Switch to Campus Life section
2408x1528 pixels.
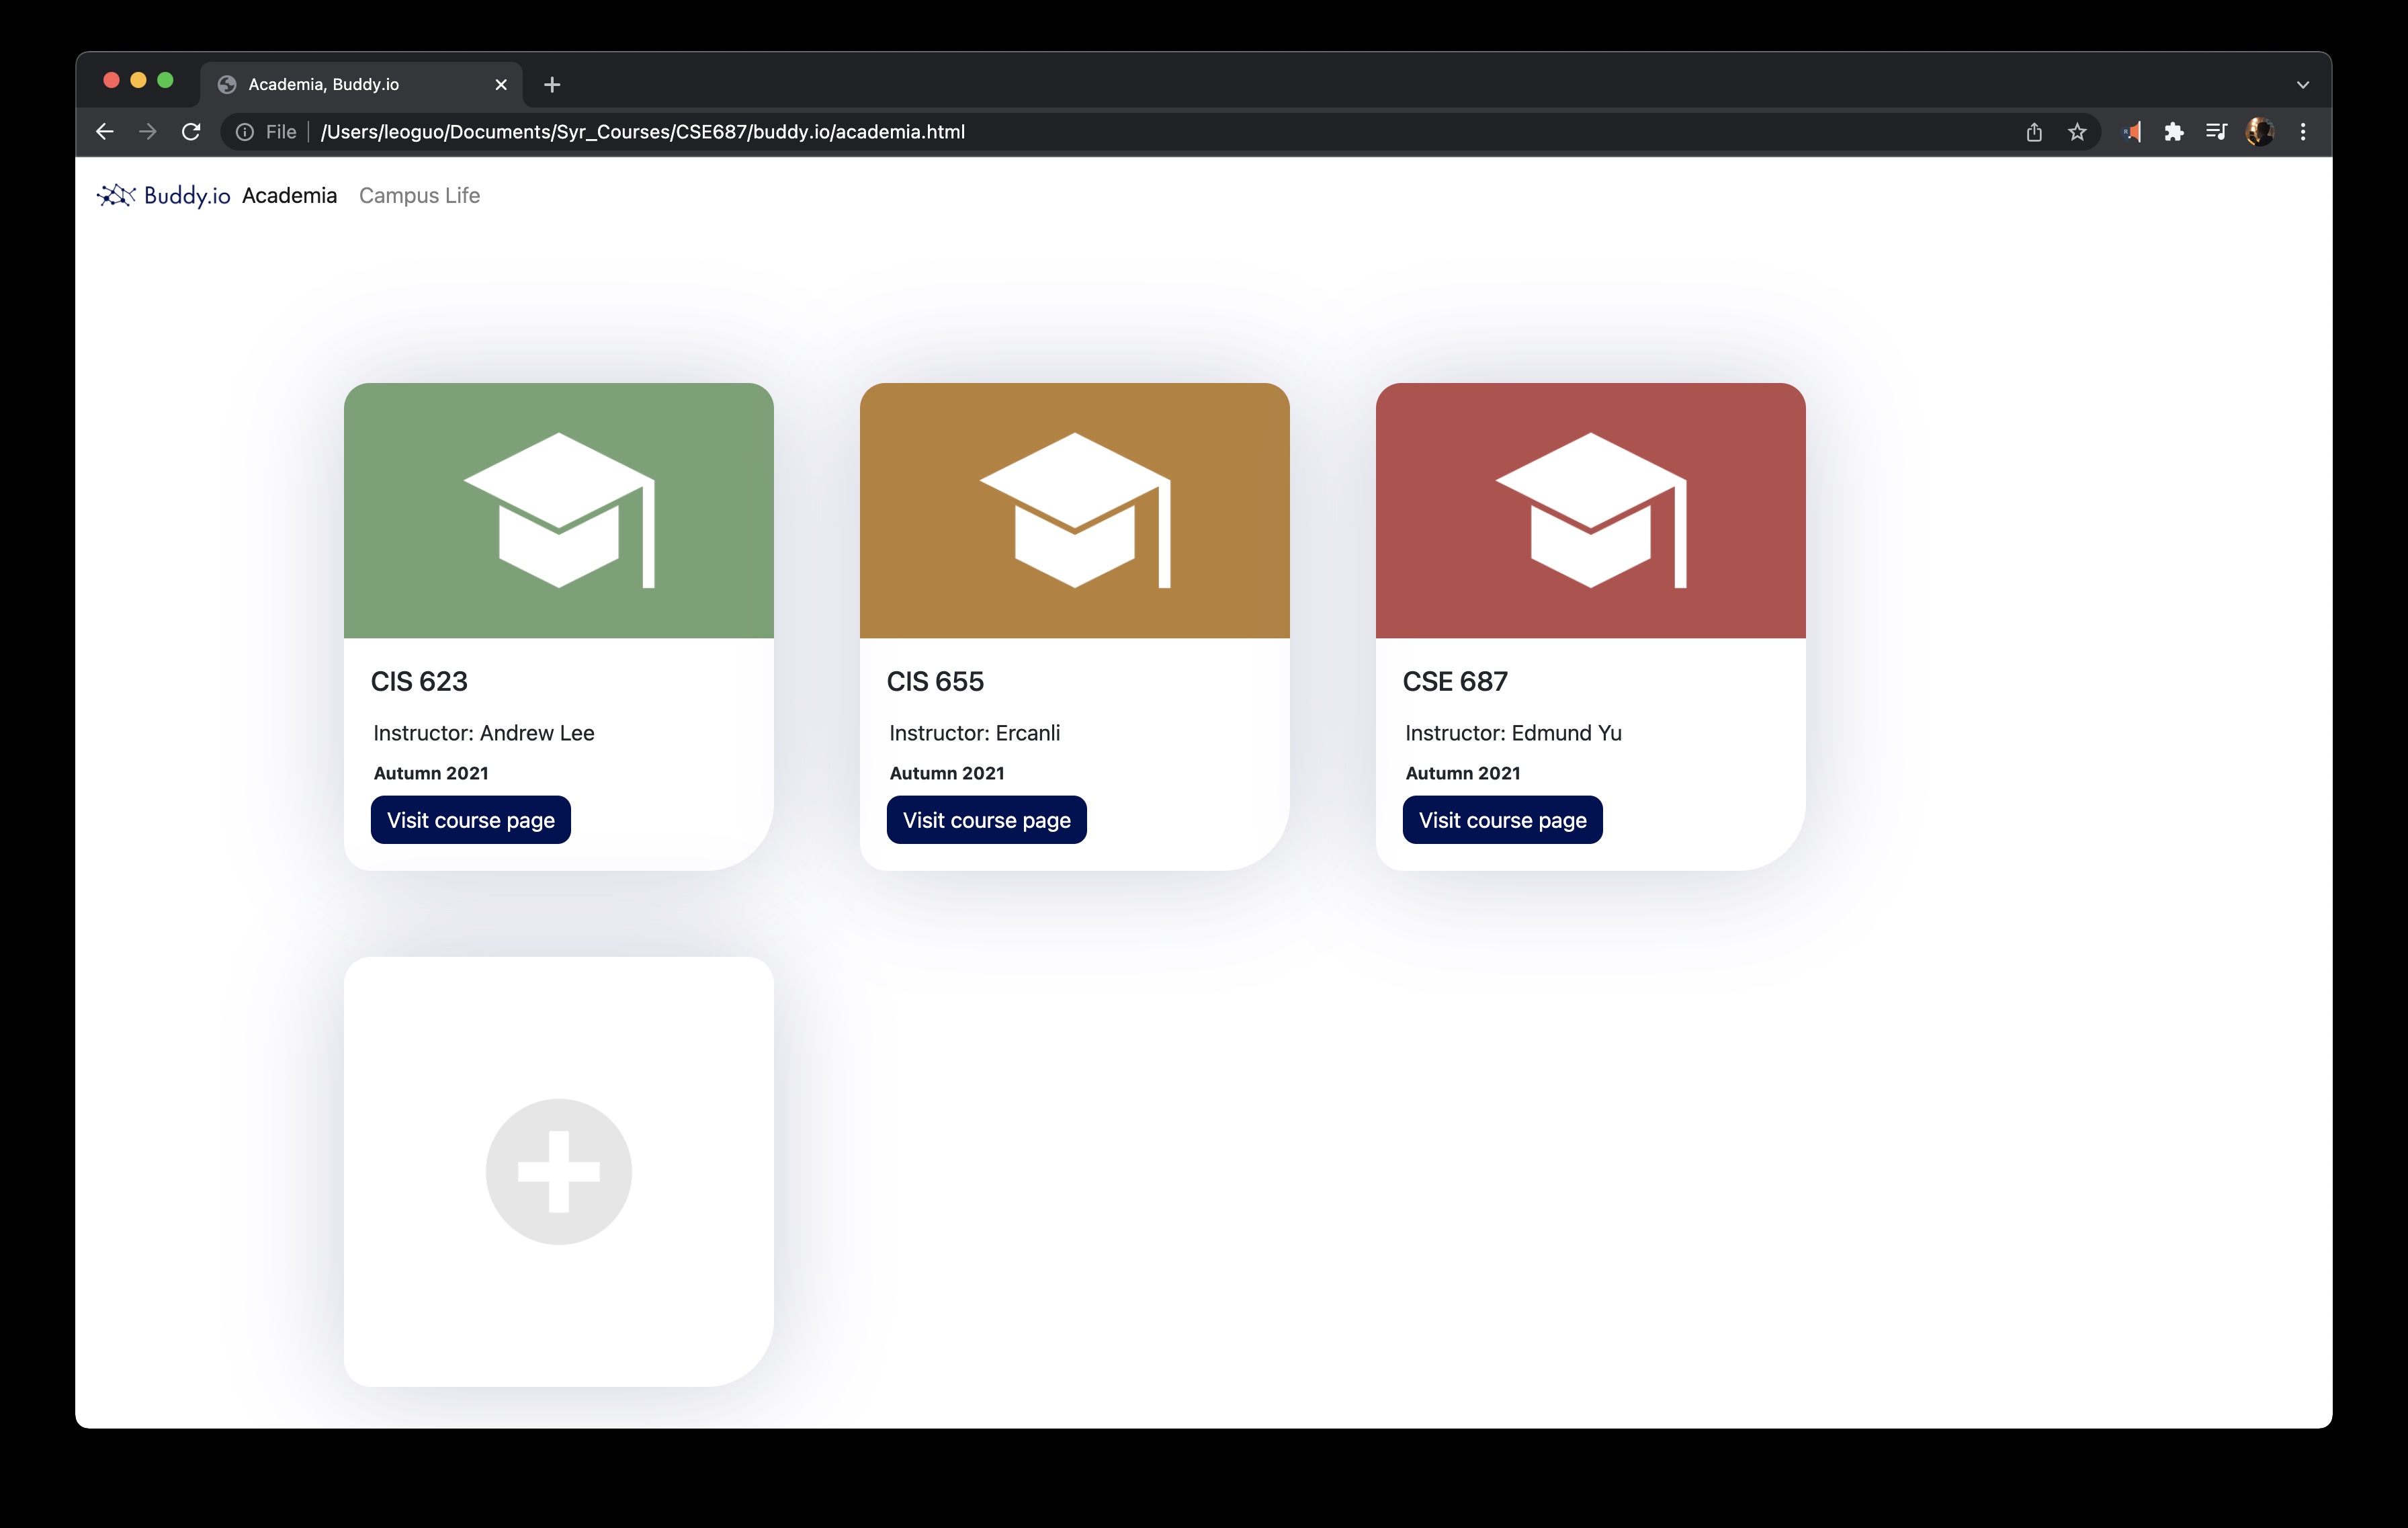click(x=419, y=195)
